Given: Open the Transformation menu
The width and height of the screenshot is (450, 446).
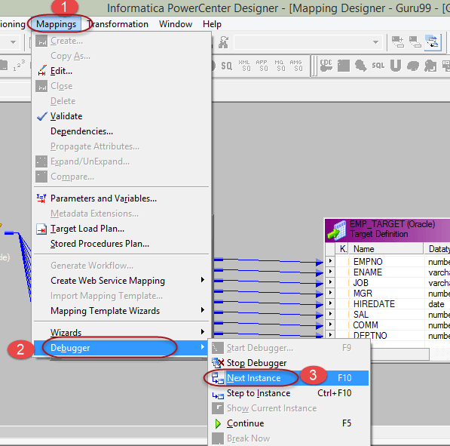Looking at the screenshot, I should click(118, 24).
